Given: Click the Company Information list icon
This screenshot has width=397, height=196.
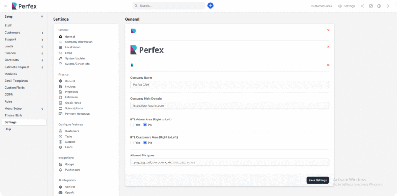Looking at the screenshot, I should coord(60,42).
